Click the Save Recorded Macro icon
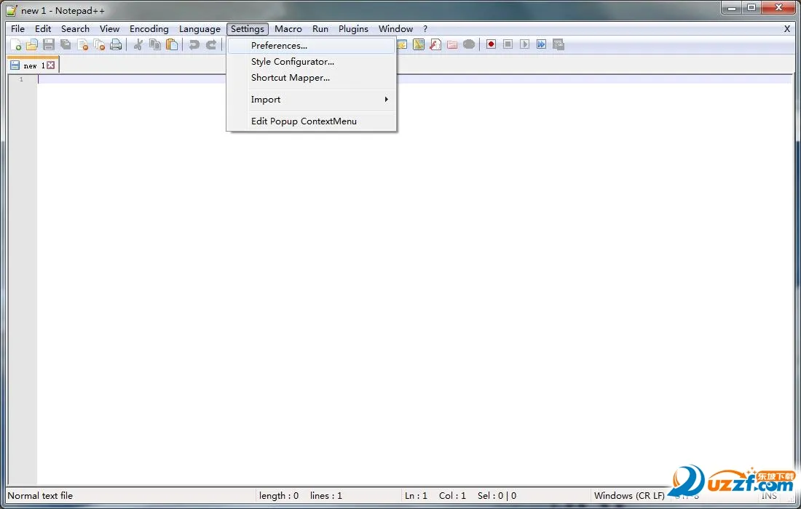The image size is (801, 509). 559,45
